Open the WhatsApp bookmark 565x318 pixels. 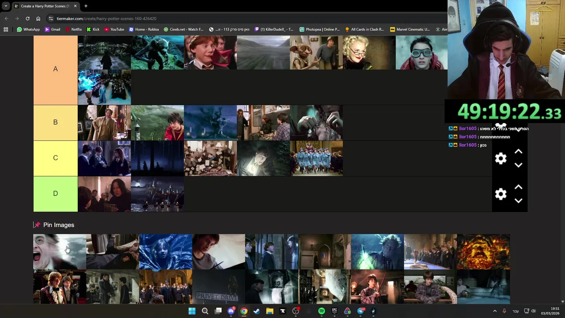28,30
